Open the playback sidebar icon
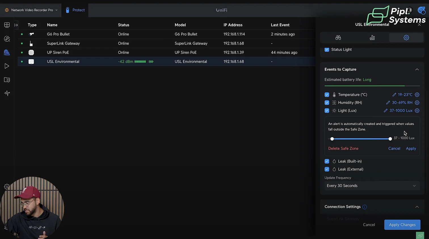The width and height of the screenshot is (429, 239). tap(7, 66)
